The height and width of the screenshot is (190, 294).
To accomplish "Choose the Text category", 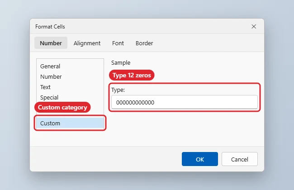I will [x=70, y=87].
